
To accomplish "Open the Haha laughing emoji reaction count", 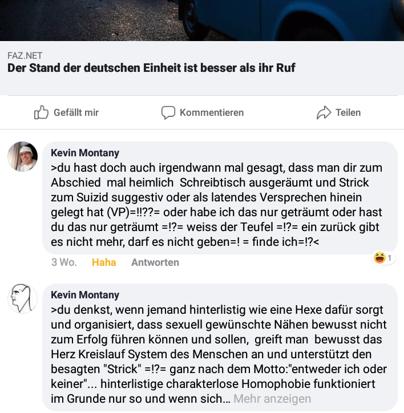I will click(383, 258).
